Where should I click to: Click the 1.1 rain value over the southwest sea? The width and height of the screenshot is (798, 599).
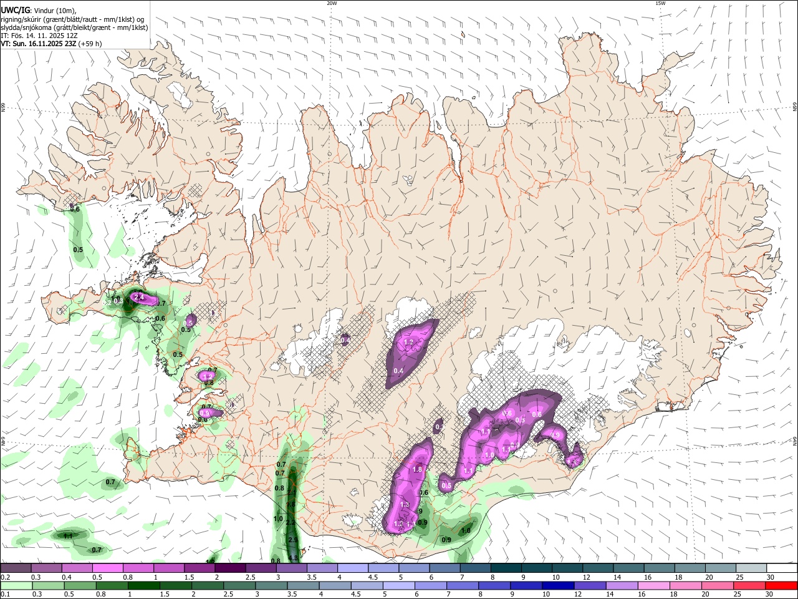tap(68, 536)
